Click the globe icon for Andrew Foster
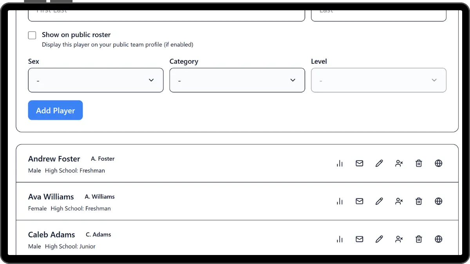This screenshot has width=470, height=264. click(x=438, y=163)
